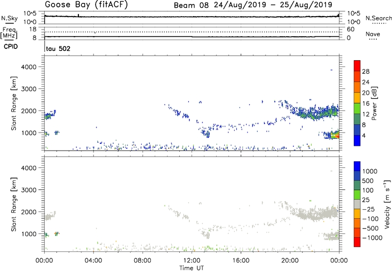392x271 pixels.
Task: Click the 'Power [dB]' colorbar label
Action: pos(374,103)
